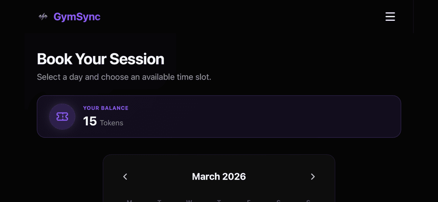Open the hamburger navigation menu

(390, 17)
